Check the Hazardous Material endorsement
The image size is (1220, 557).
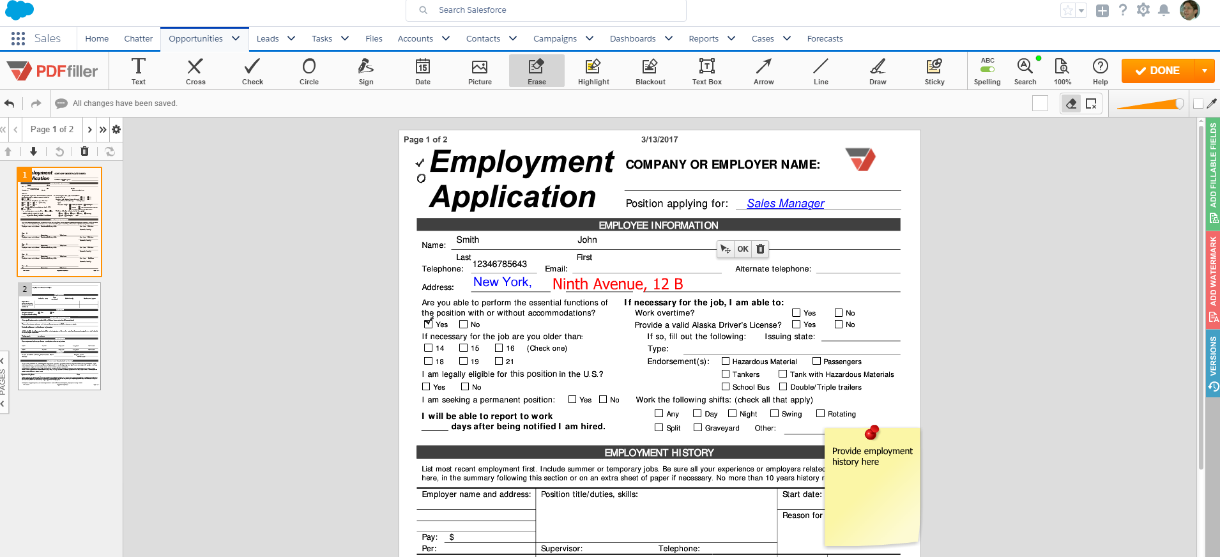click(726, 361)
